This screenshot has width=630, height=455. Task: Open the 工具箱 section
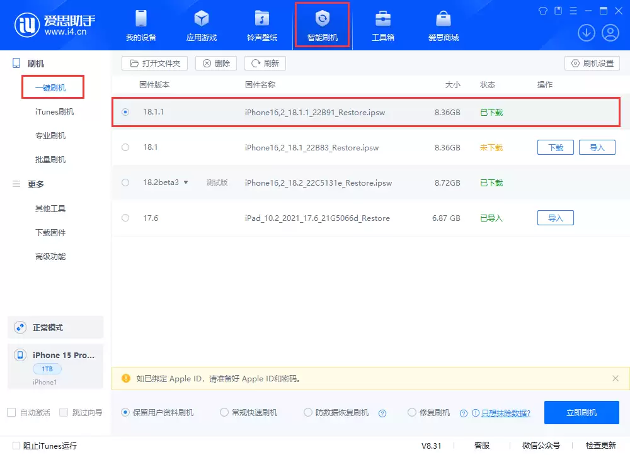(383, 25)
